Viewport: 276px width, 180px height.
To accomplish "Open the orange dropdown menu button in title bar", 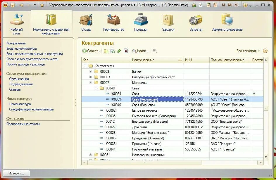I will 13,5.
